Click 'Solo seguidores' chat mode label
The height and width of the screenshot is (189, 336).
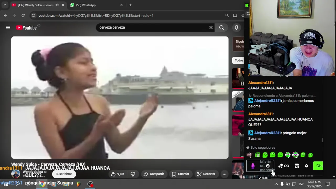tap(262, 148)
